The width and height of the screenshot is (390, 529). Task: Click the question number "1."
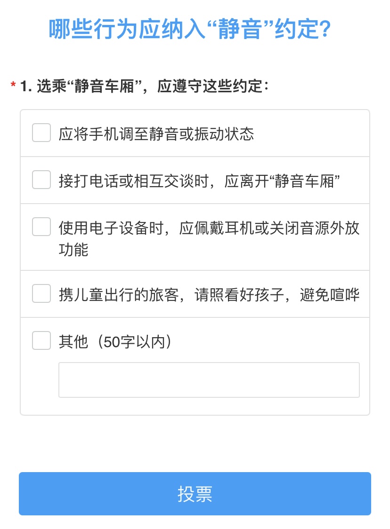[25, 87]
